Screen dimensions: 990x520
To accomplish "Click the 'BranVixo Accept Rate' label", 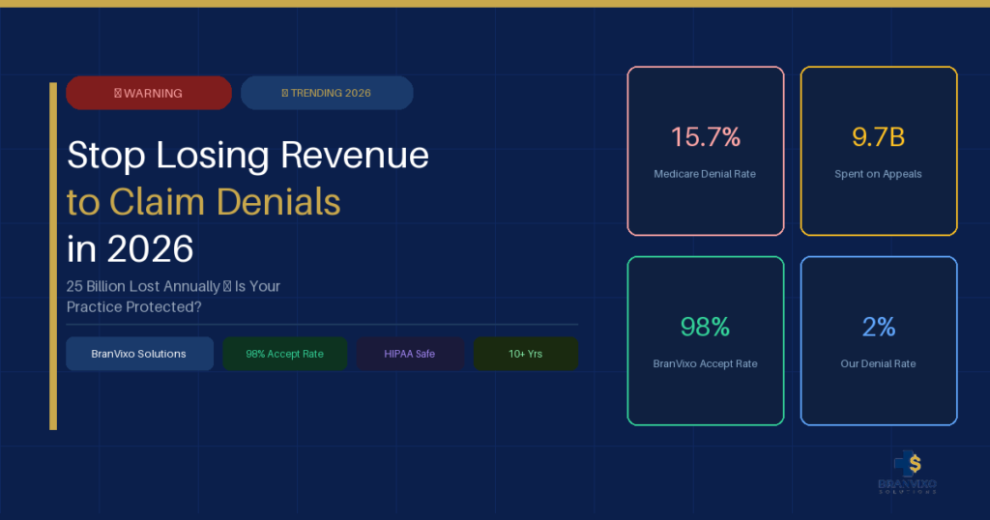I will (705, 364).
